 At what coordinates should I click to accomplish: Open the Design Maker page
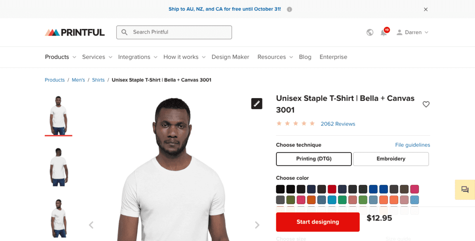tap(230, 57)
